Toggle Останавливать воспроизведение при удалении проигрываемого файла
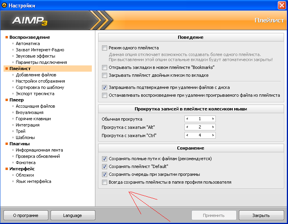 pyautogui.click(x=104, y=95)
